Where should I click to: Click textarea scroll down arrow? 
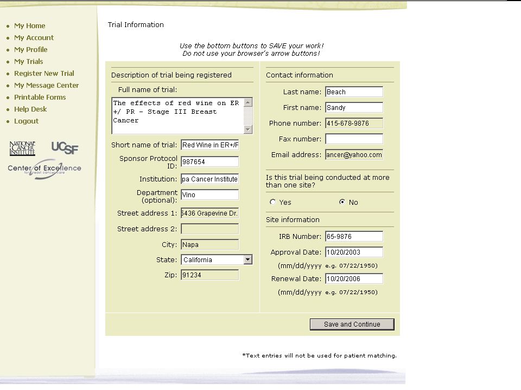click(248, 129)
